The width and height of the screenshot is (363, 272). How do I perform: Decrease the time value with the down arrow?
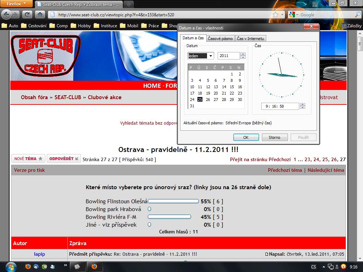click(302, 108)
